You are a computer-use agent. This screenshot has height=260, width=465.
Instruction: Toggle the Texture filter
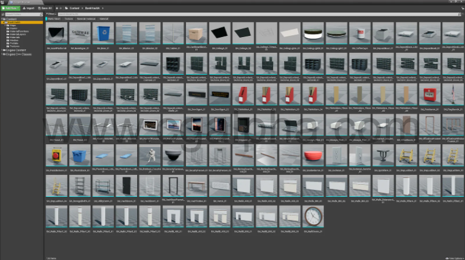69,19
